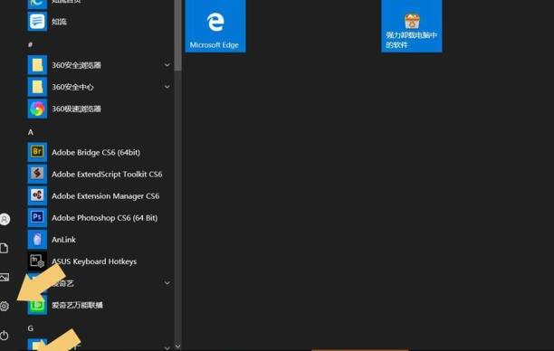Expand the 360安全中心 folder

(x=167, y=87)
